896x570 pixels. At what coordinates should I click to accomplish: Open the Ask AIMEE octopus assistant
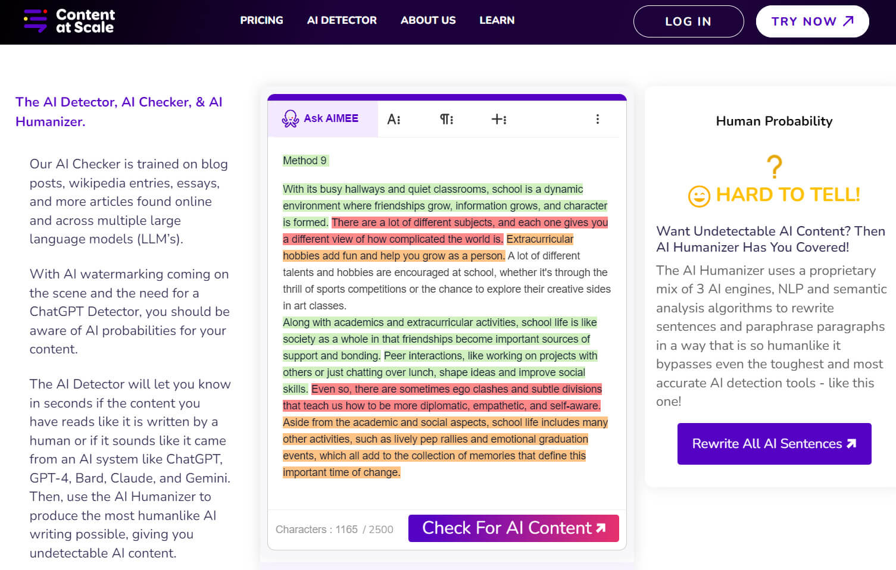pos(322,118)
